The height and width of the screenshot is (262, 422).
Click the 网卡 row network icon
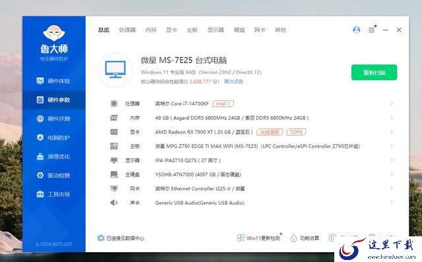click(114, 189)
